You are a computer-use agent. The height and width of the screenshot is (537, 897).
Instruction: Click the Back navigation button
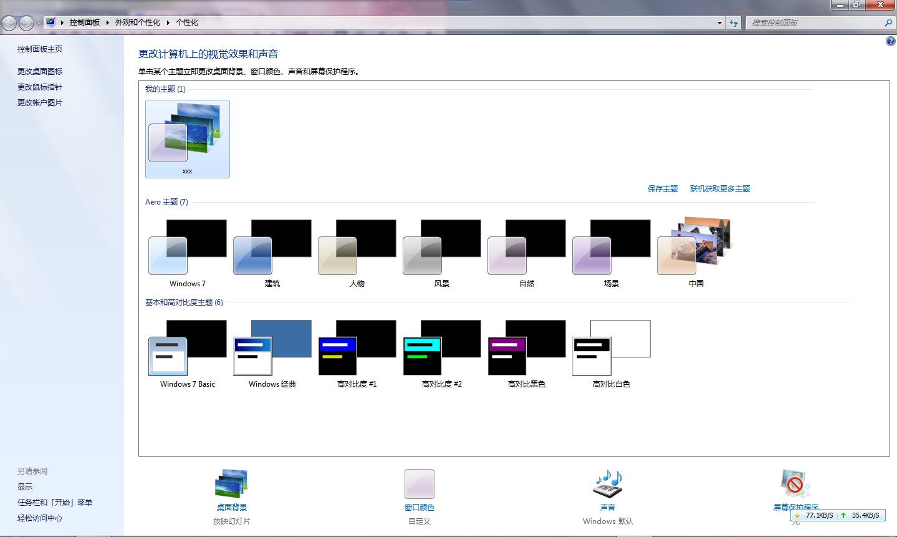coord(9,23)
